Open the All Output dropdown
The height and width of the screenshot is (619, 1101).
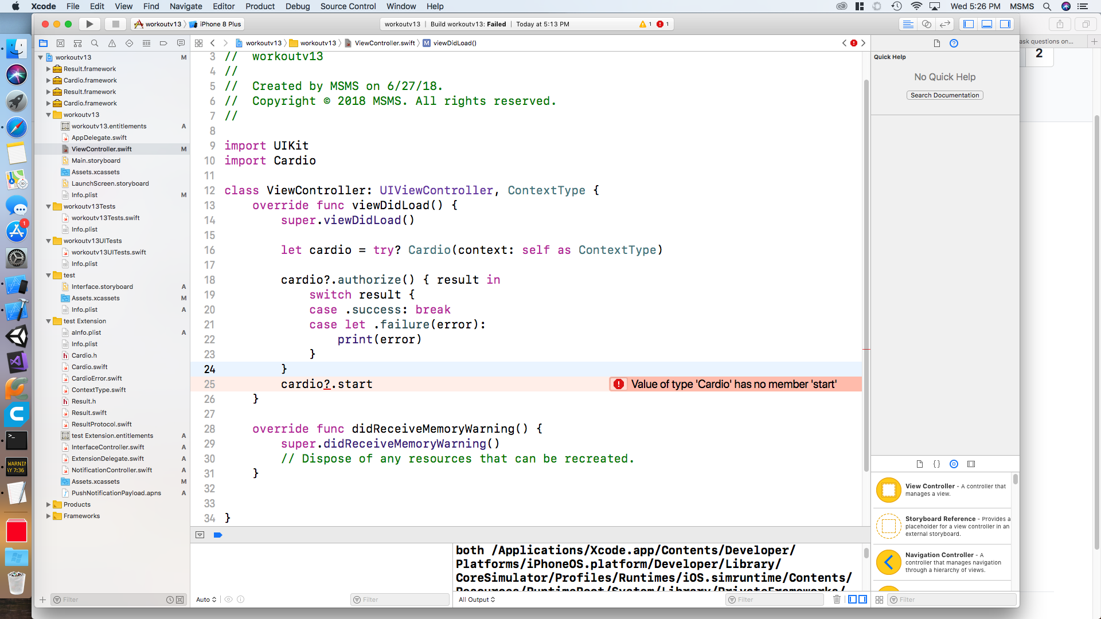pyautogui.click(x=477, y=600)
